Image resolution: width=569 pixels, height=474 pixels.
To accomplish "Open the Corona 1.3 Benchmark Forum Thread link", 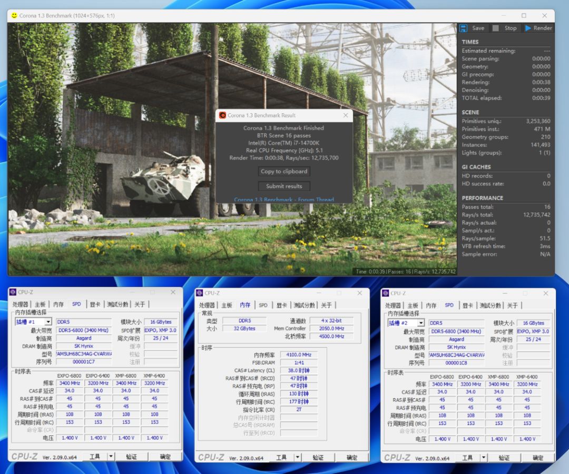I will (x=284, y=200).
